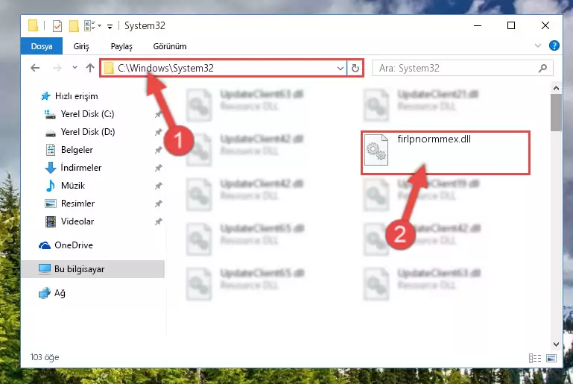
Task: Open Müzik folder in sidebar
Action: coord(72,186)
